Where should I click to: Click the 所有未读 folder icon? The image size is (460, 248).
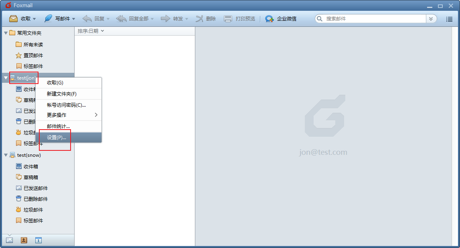click(x=19, y=44)
